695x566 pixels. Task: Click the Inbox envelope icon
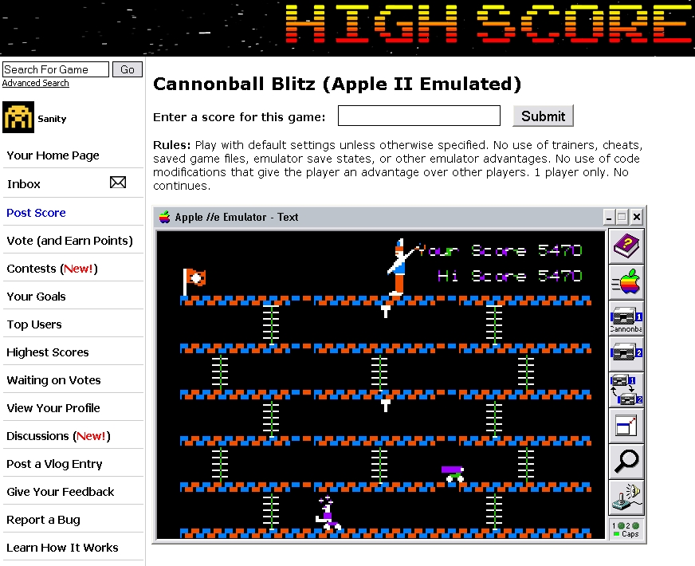tap(118, 183)
